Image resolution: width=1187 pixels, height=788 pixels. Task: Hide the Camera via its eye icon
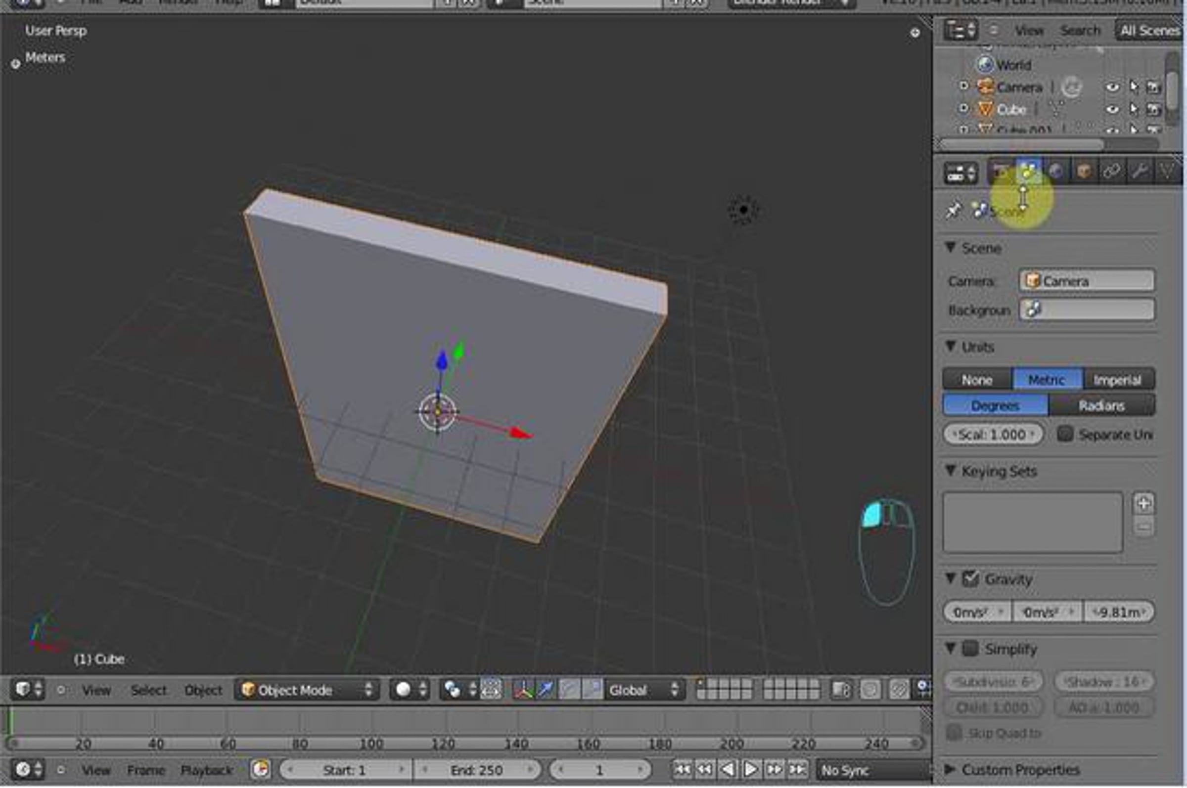pos(1112,87)
